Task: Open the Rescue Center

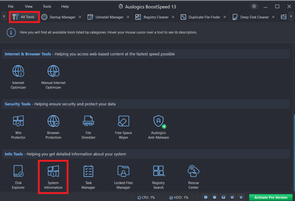Action: pos(193,177)
